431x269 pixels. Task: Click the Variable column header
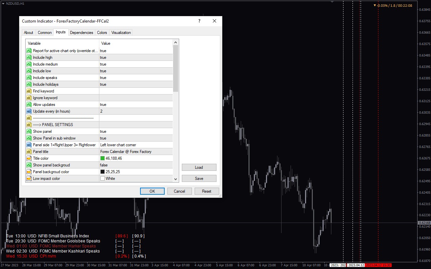(62, 43)
